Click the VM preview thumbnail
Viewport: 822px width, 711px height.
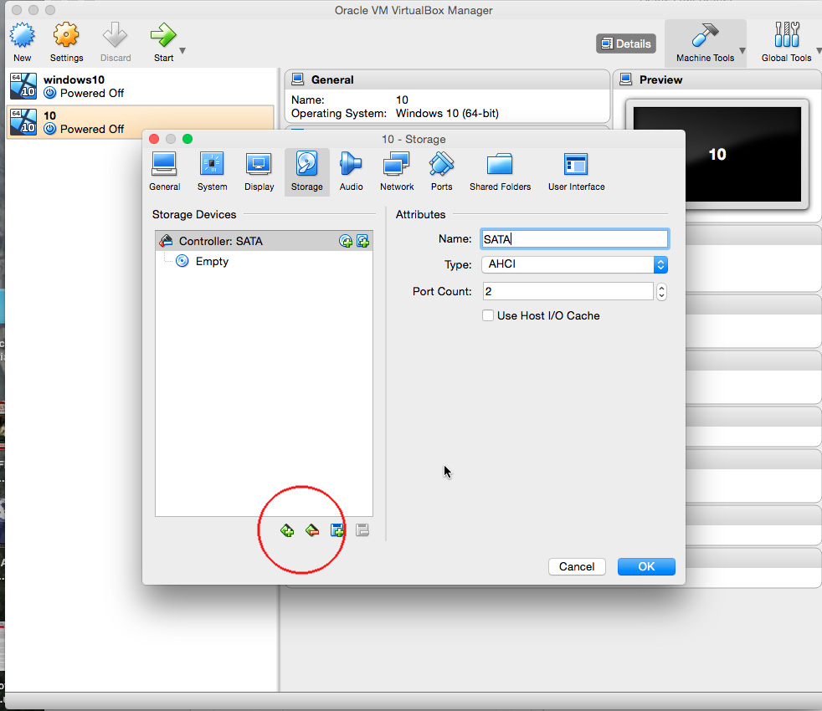[717, 154]
